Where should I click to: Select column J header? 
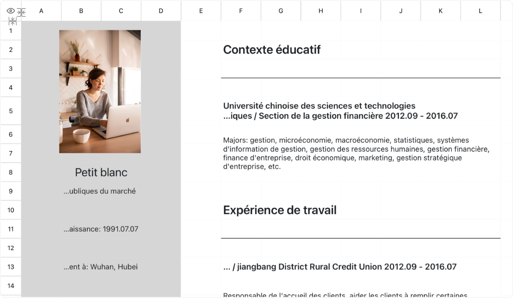tap(401, 11)
